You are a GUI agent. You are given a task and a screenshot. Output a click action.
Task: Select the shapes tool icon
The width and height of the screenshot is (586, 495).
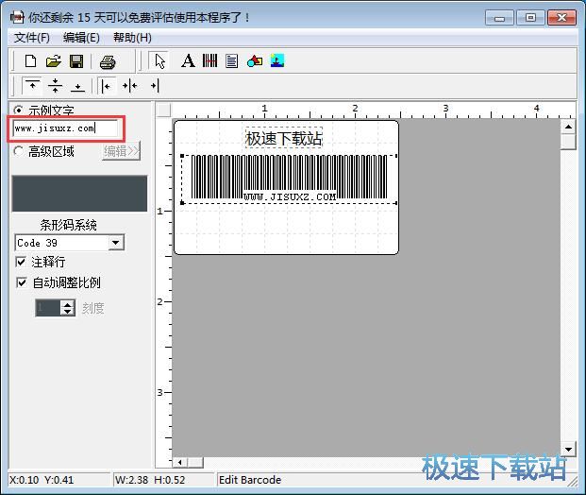click(255, 61)
